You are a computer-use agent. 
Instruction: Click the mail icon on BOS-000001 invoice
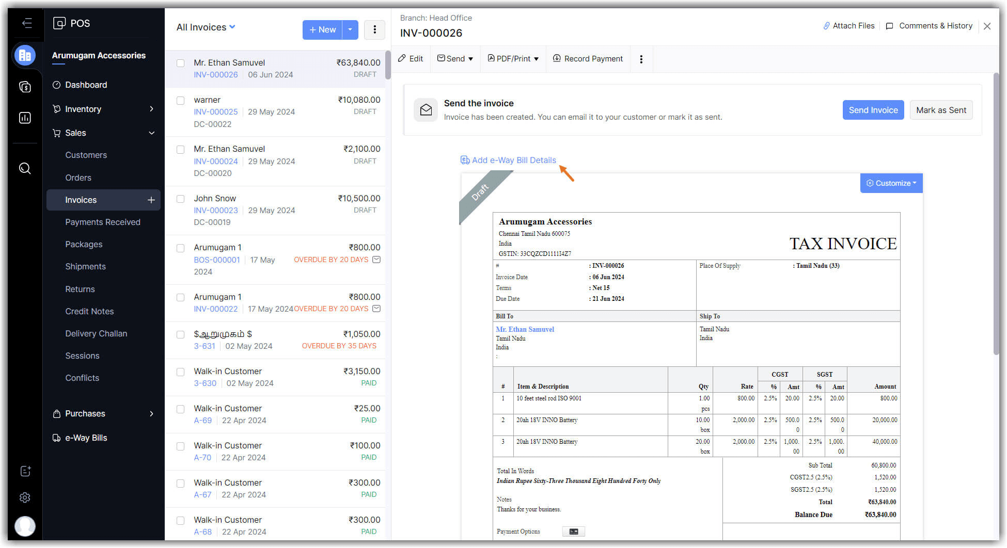[x=376, y=260]
